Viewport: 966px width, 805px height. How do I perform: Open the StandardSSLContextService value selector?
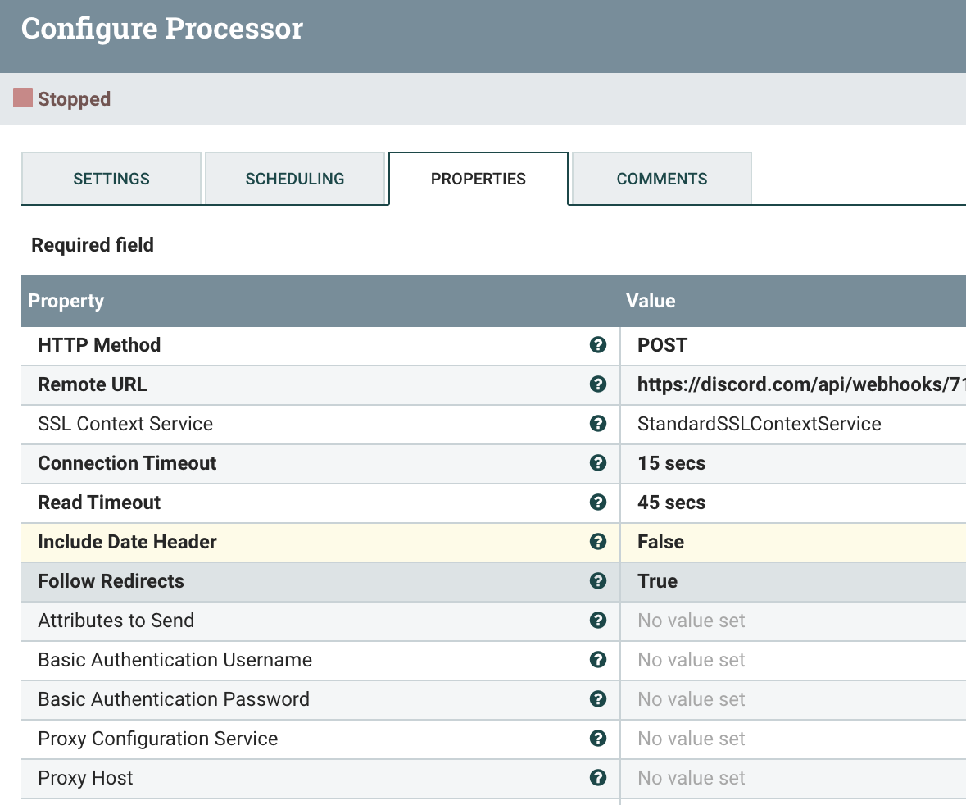click(760, 424)
